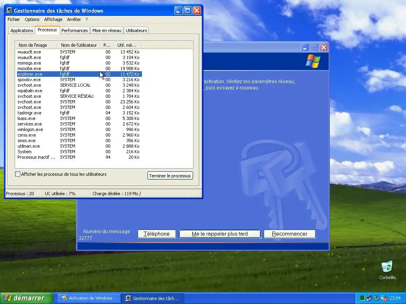This screenshot has height=304, width=406.
Task: Click the Windows flag logo in activation window
Action: (313, 61)
